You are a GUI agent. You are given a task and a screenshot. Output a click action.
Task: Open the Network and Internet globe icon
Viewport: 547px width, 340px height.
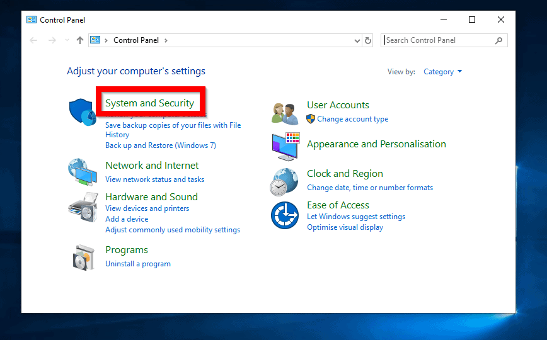(x=83, y=172)
